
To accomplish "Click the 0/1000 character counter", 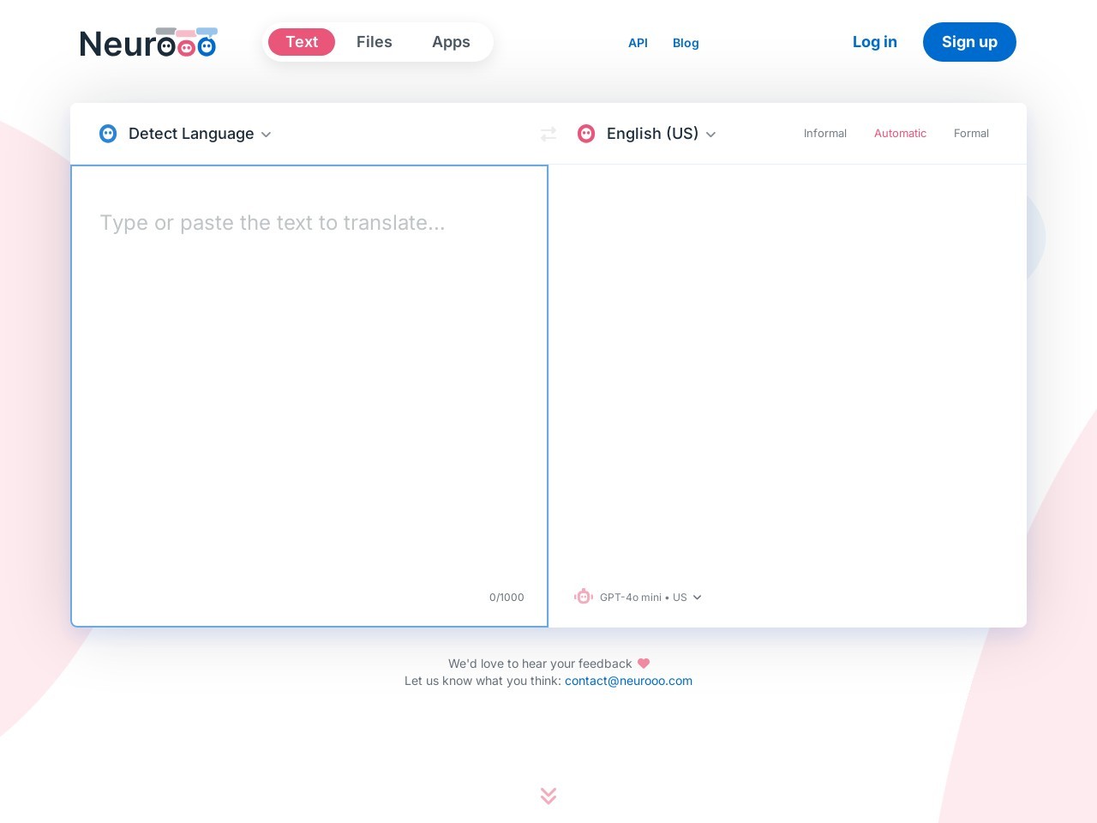I will [507, 598].
